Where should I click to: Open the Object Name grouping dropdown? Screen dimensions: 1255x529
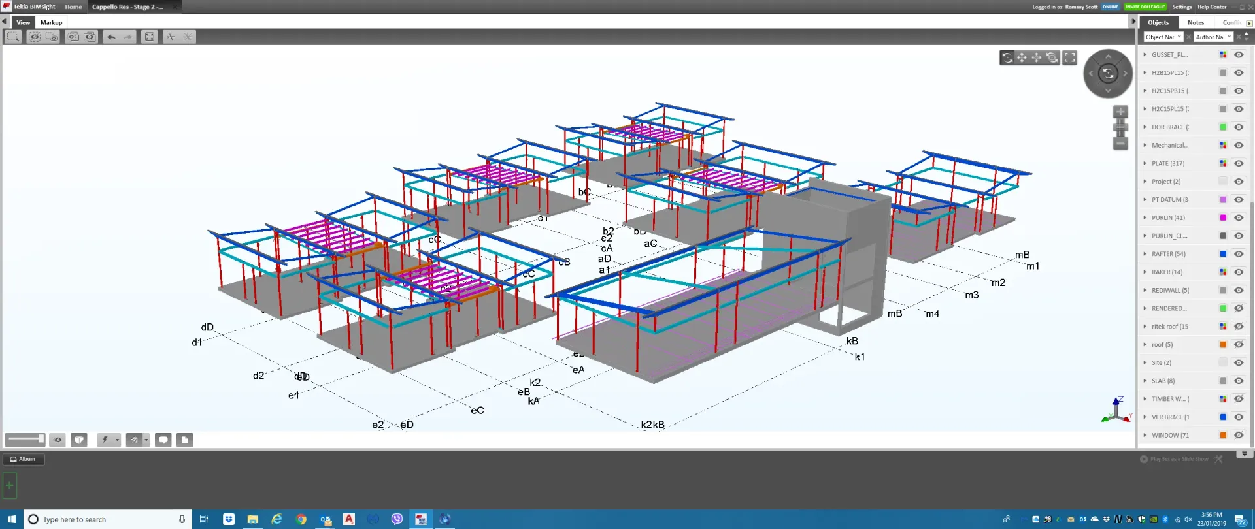tap(1163, 37)
